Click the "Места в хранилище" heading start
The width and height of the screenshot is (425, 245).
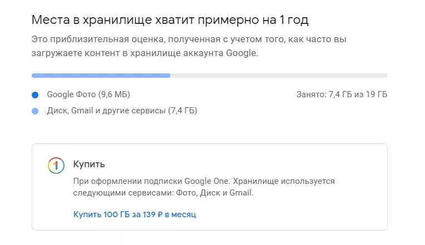78,21
